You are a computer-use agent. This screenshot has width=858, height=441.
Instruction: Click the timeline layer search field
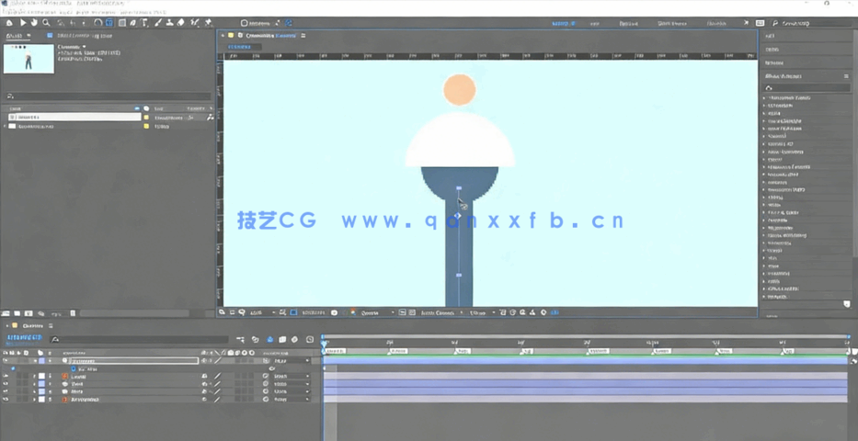click(x=138, y=339)
